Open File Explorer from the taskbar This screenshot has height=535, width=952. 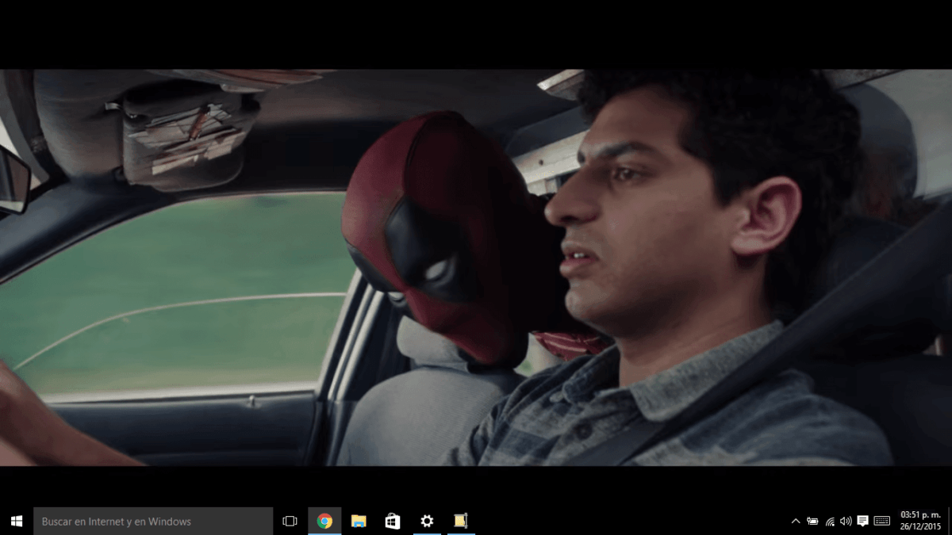pyautogui.click(x=359, y=521)
